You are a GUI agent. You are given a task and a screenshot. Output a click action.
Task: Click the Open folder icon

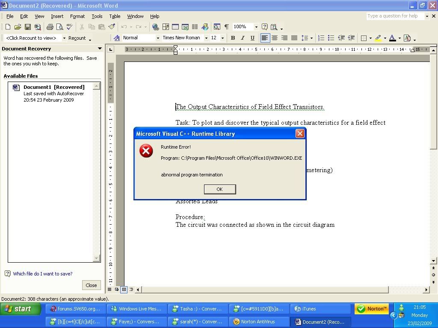point(18,27)
